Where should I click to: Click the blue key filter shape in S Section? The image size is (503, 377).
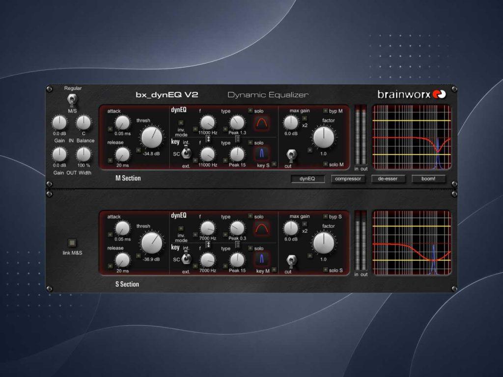coord(262,259)
